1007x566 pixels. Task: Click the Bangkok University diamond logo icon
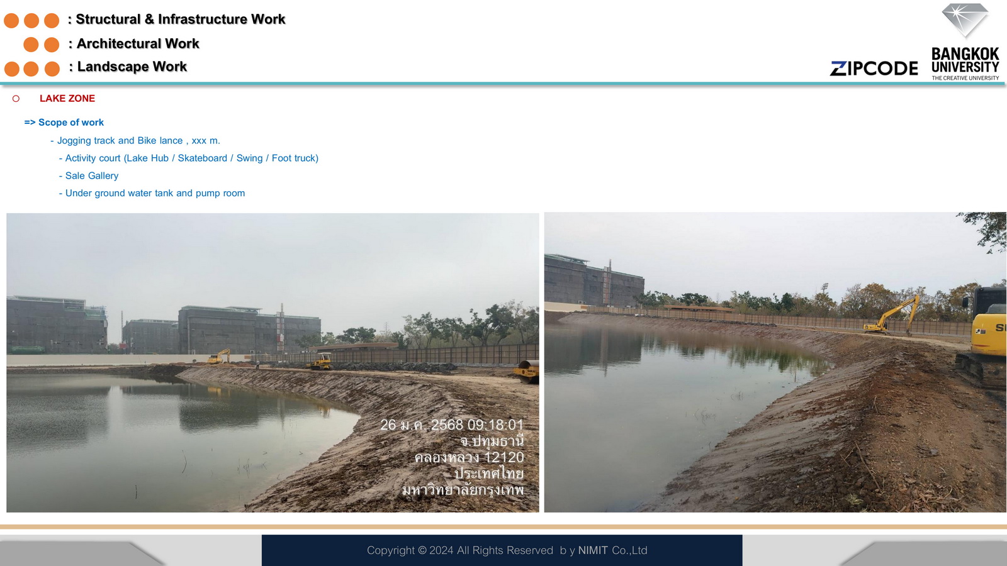point(965,21)
